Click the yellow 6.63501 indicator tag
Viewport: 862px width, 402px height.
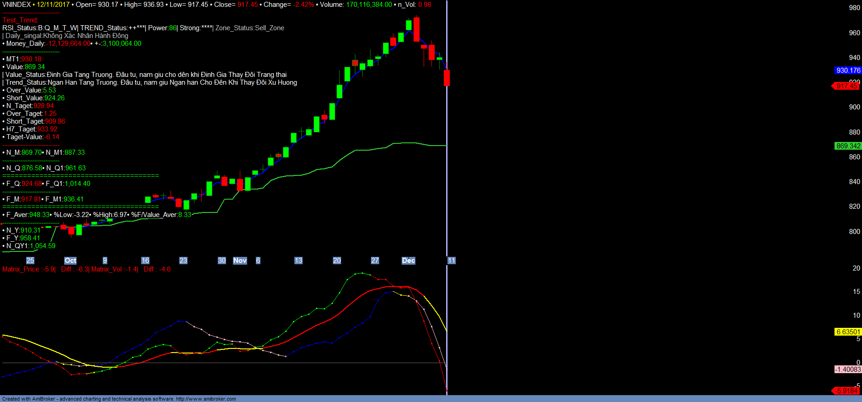click(848, 332)
